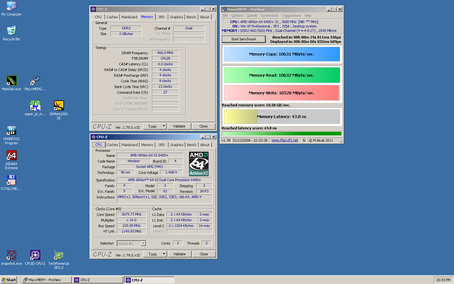Click the MaxxMEM² title bar icon
This screenshot has width=454, height=284.
click(224, 9)
